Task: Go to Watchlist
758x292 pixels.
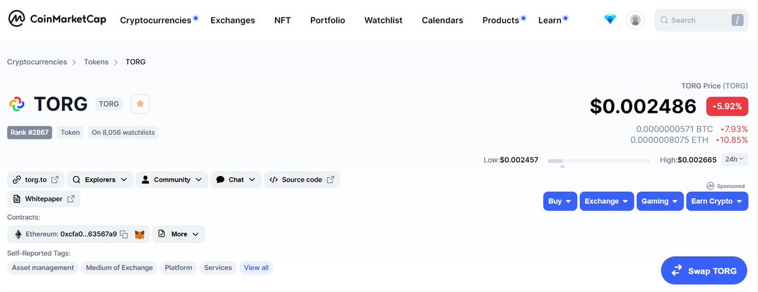Action: point(383,20)
